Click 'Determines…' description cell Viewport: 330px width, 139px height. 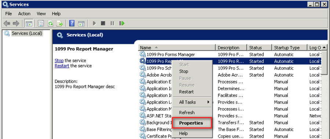(x=231, y=89)
